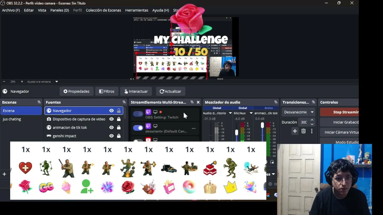Open the Archivo menu
This screenshot has width=383, height=215.
coord(11,10)
